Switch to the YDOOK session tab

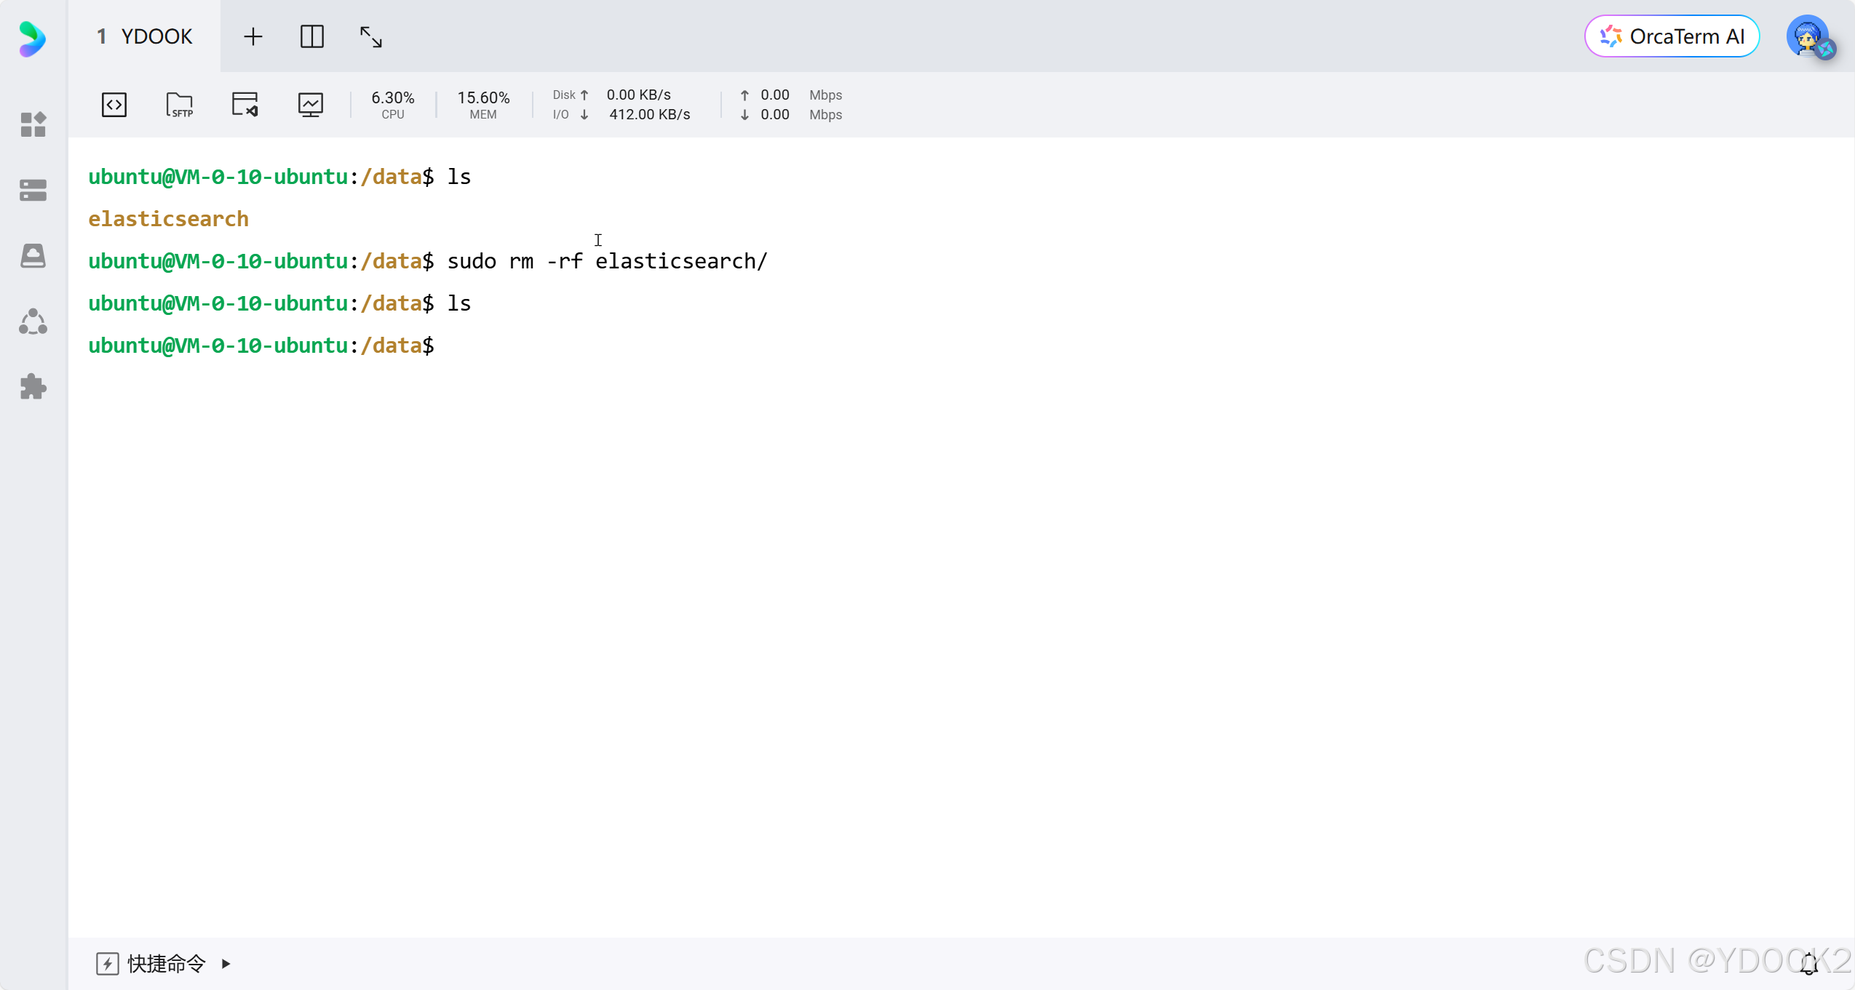tap(145, 36)
